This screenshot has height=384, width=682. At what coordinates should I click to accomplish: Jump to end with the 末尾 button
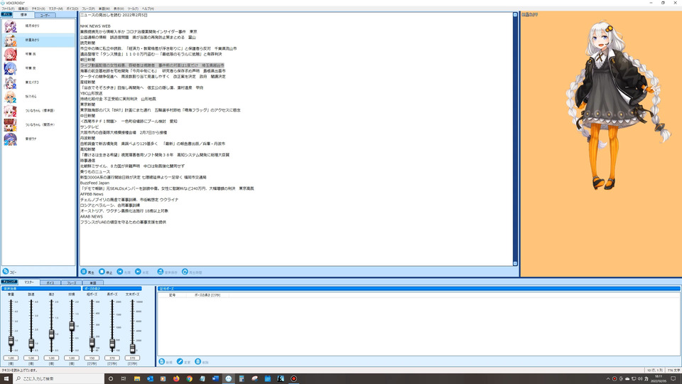click(142, 272)
